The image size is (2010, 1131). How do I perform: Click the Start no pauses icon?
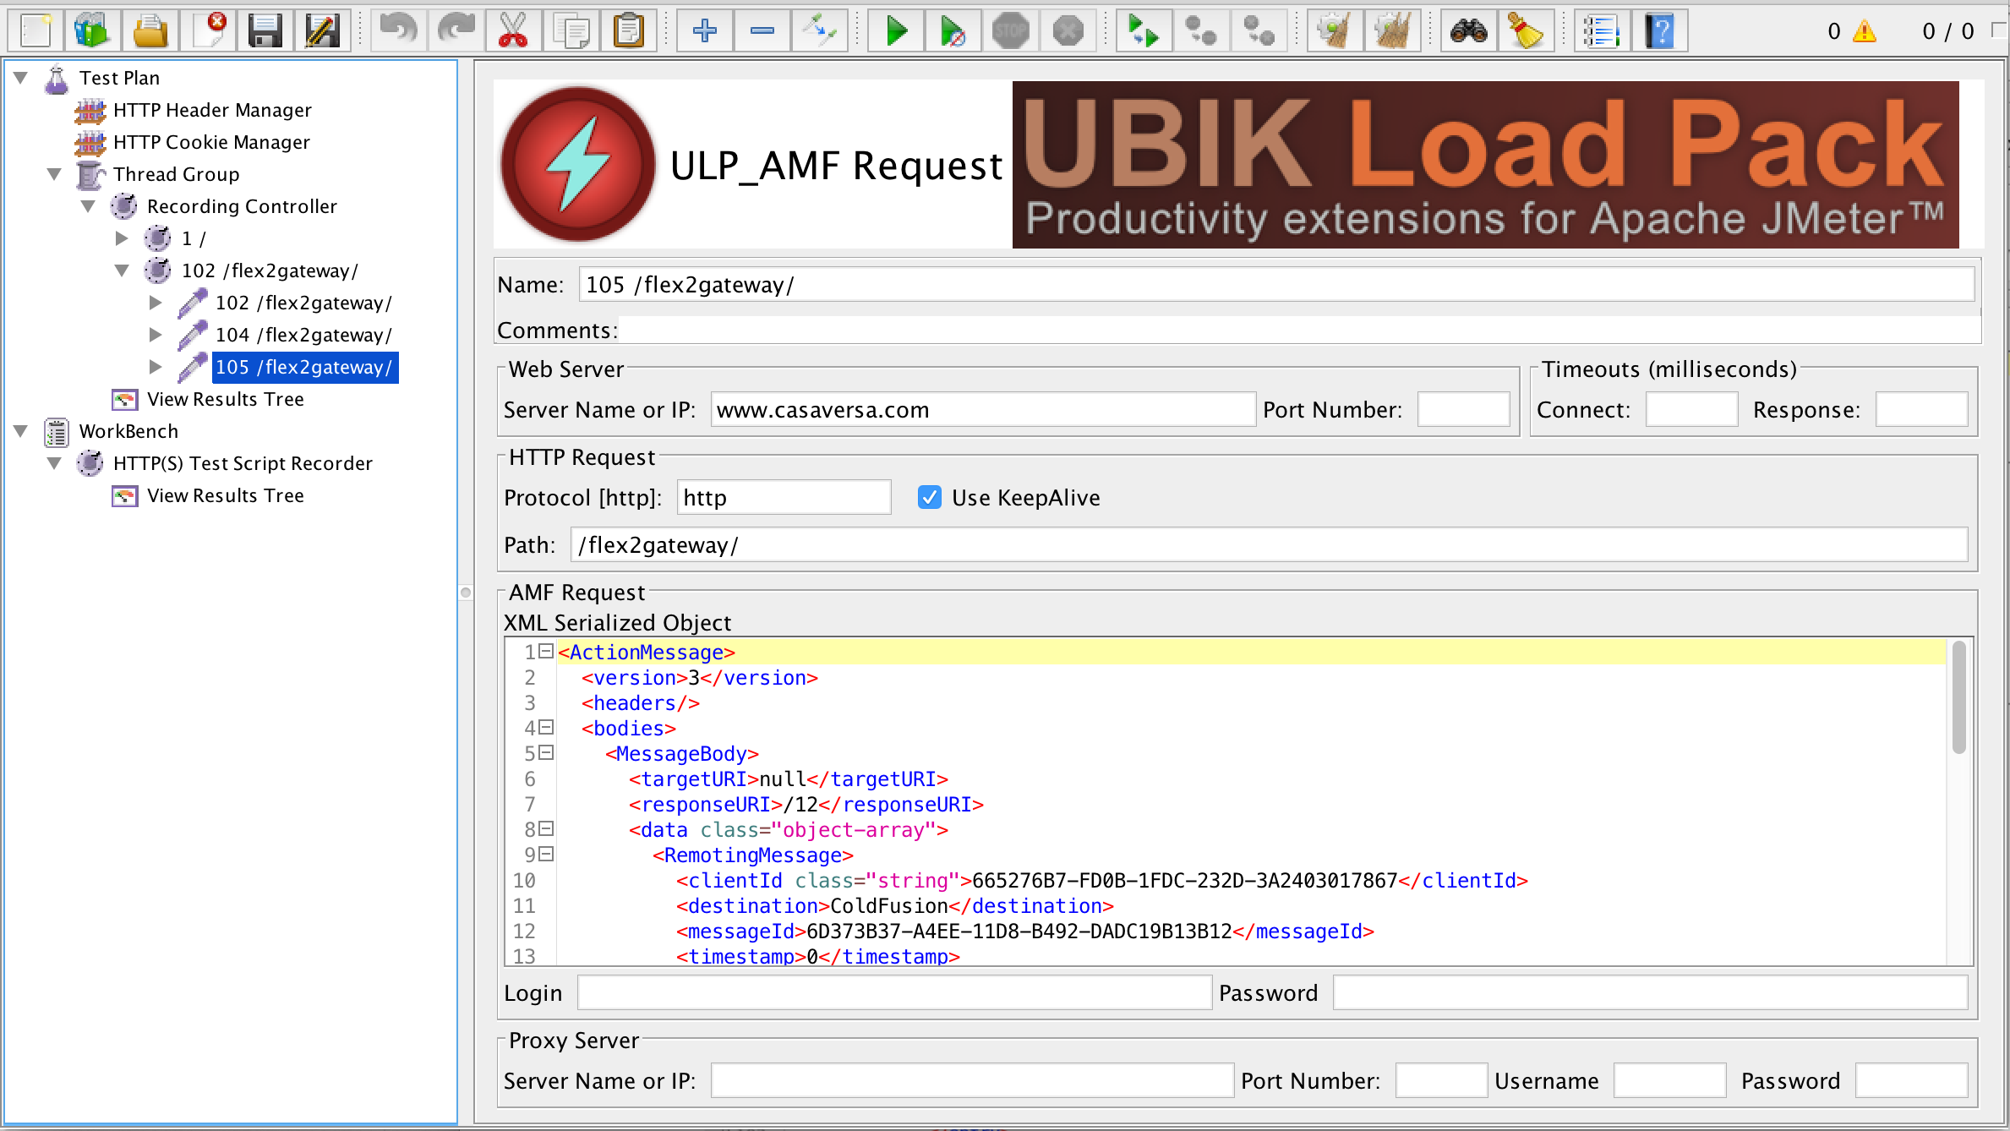click(x=953, y=31)
